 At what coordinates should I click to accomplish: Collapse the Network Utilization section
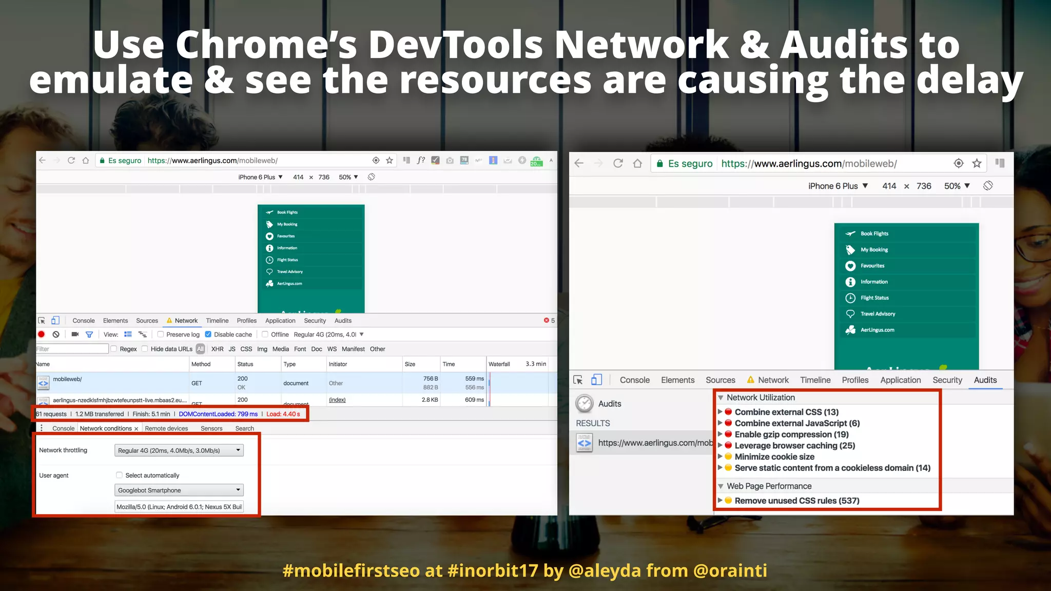pos(721,398)
